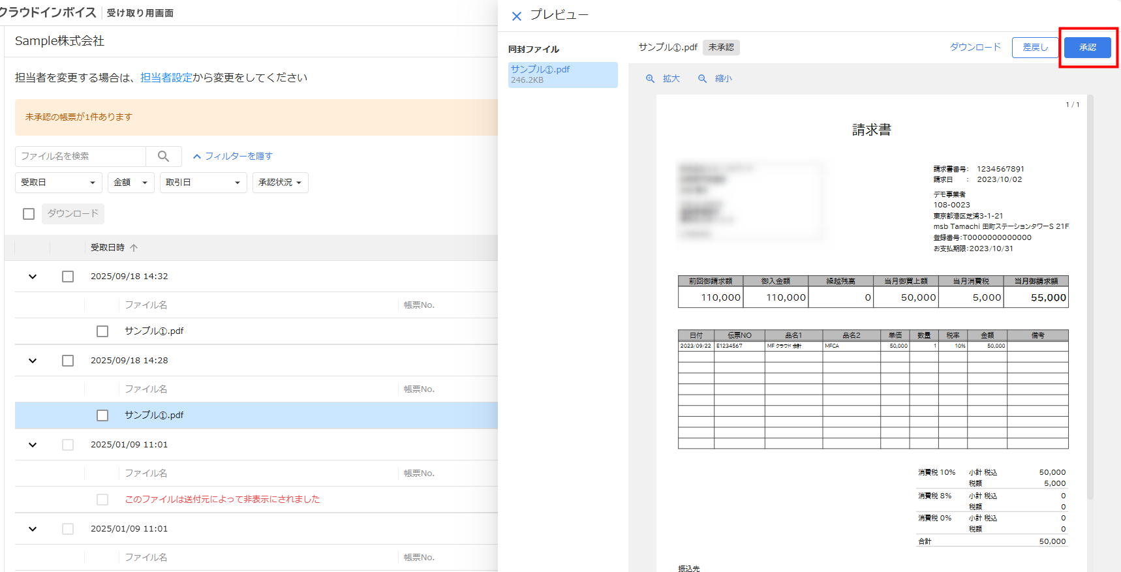Click the magnifier search icon beside file search

163,157
